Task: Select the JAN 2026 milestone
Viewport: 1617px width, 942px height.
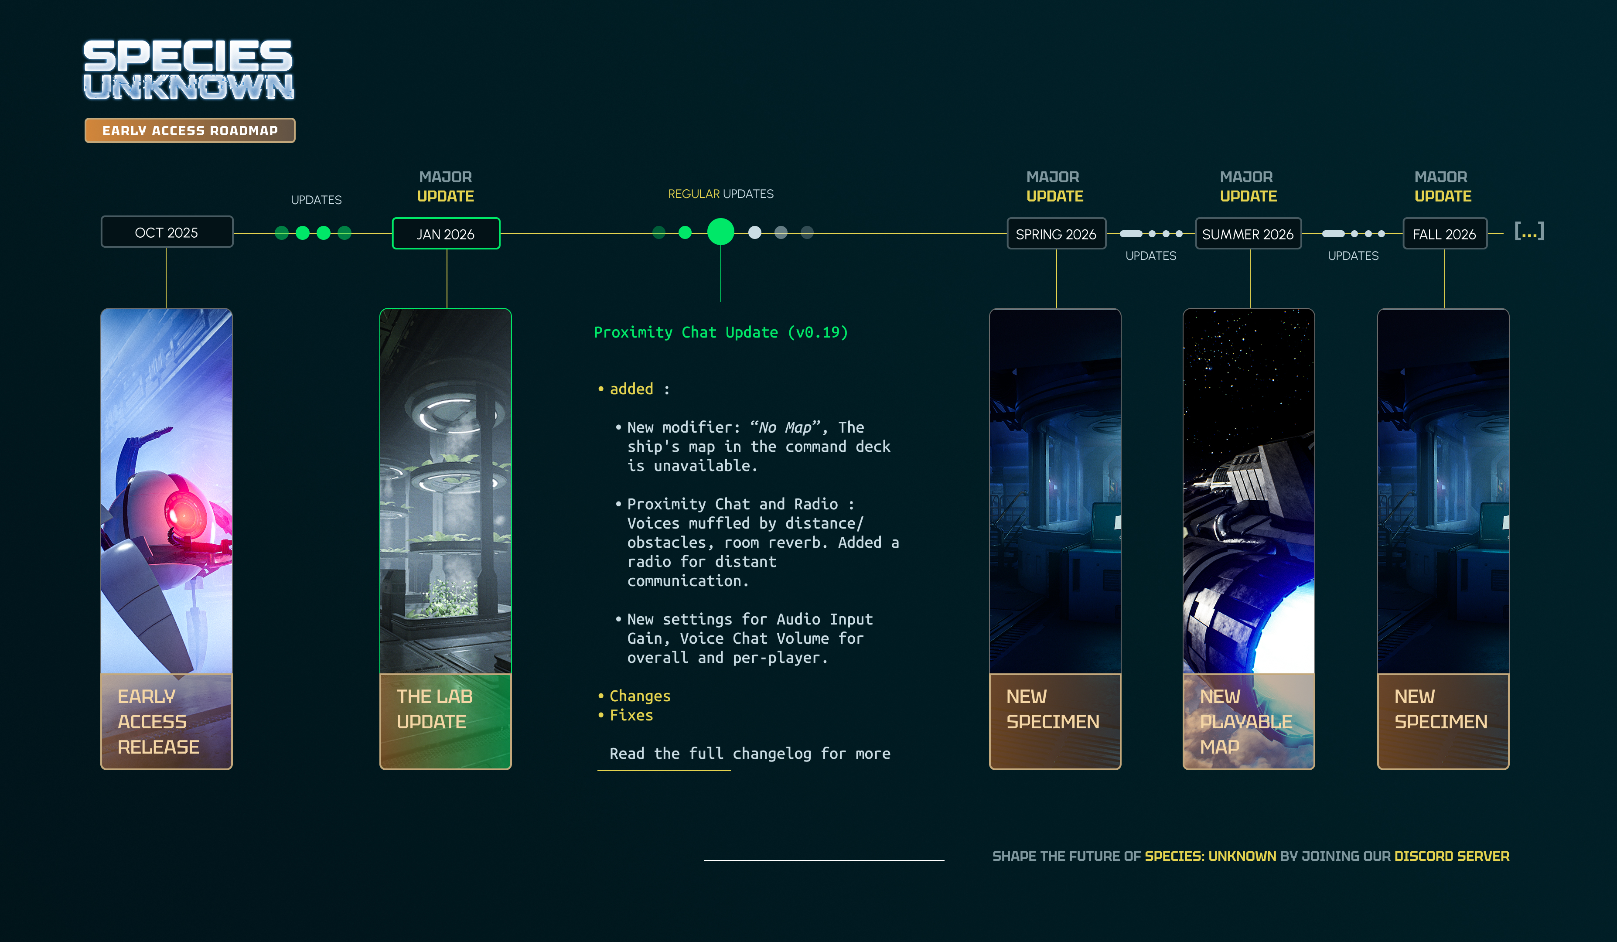Action: point(445,234)
